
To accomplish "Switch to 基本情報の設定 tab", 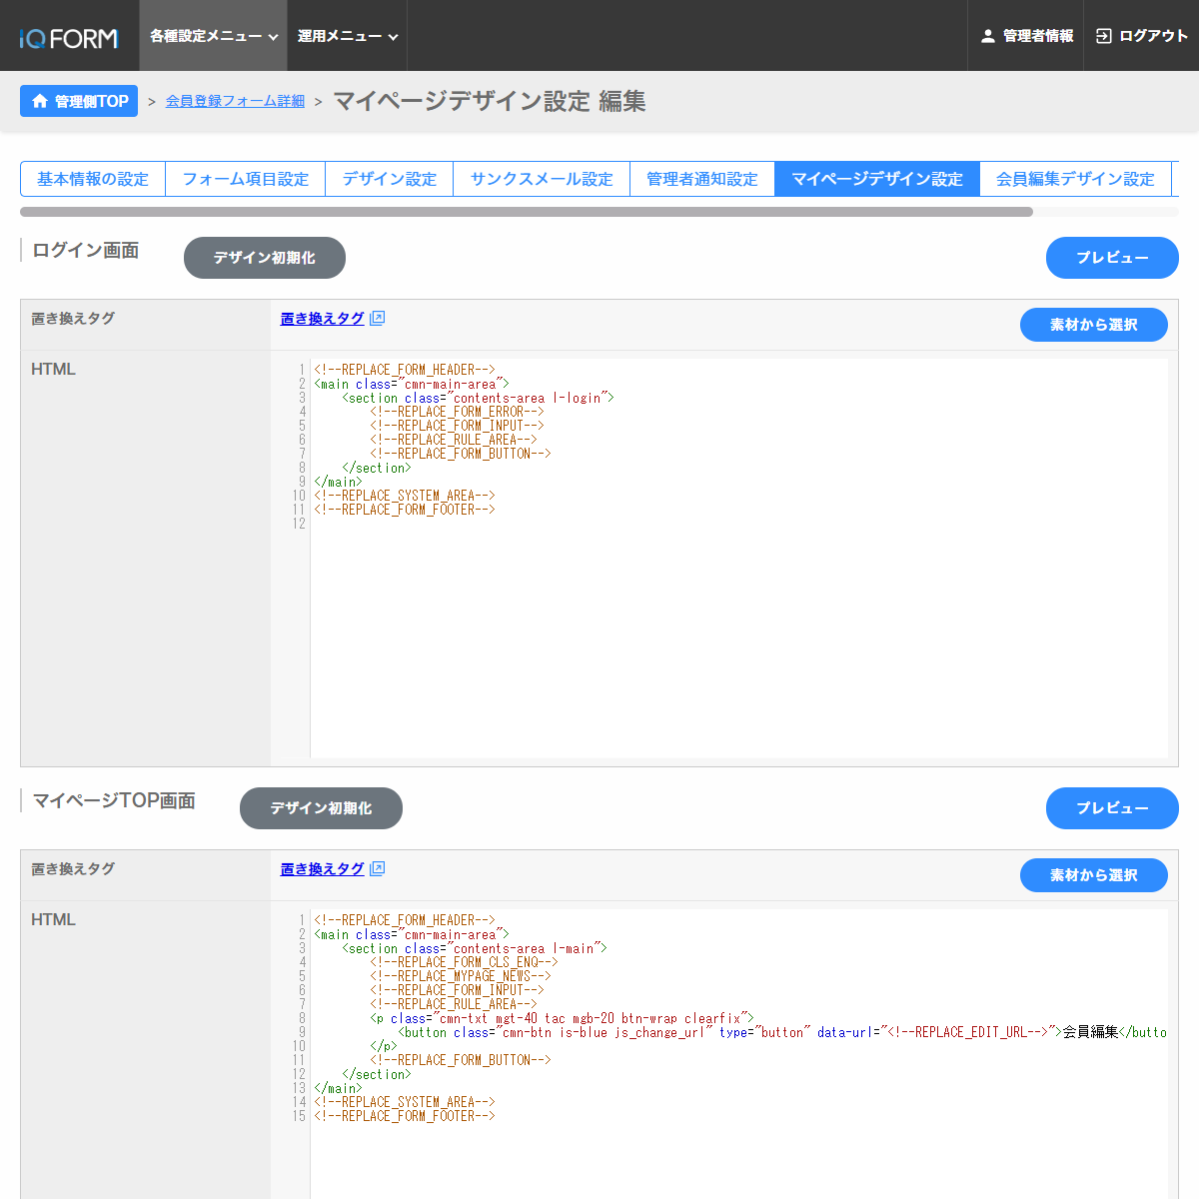I will pyautogui.click(x=92, y=178).
